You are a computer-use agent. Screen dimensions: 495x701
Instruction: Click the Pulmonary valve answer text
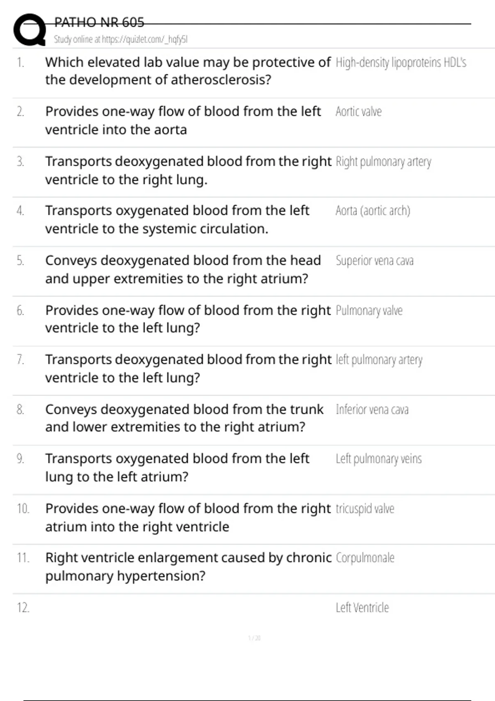point(369,311)
